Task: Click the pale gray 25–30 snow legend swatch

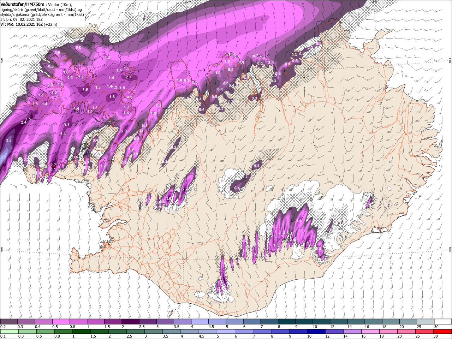Action: [x=425, y=322]
